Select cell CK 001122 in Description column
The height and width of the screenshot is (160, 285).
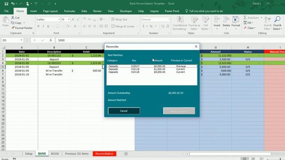[x=54, y=56]
